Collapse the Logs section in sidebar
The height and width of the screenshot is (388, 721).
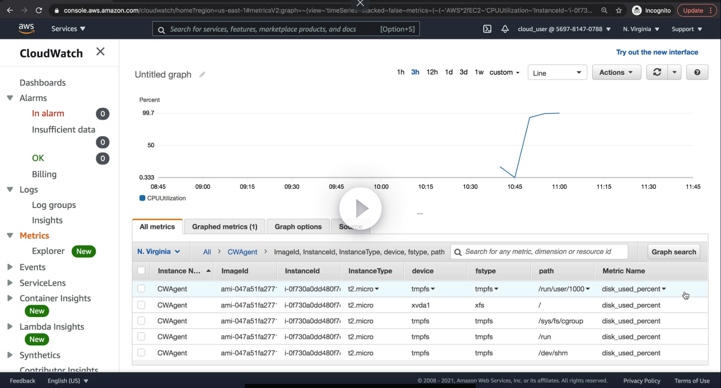tap(10, 189)
